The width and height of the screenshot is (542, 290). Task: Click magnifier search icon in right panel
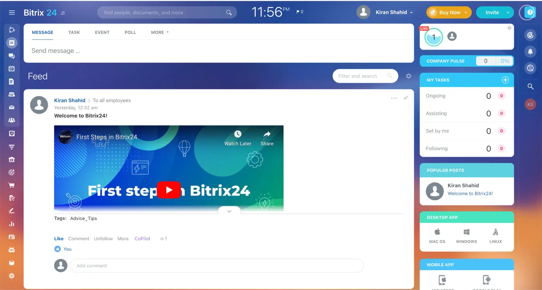[x=530, y=86]
